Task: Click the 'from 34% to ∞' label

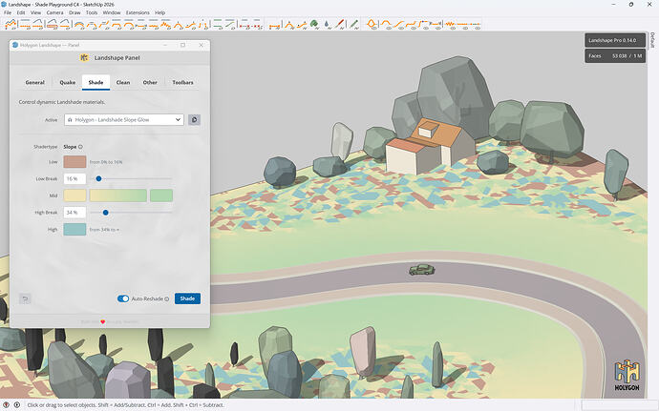Action: 104,230
